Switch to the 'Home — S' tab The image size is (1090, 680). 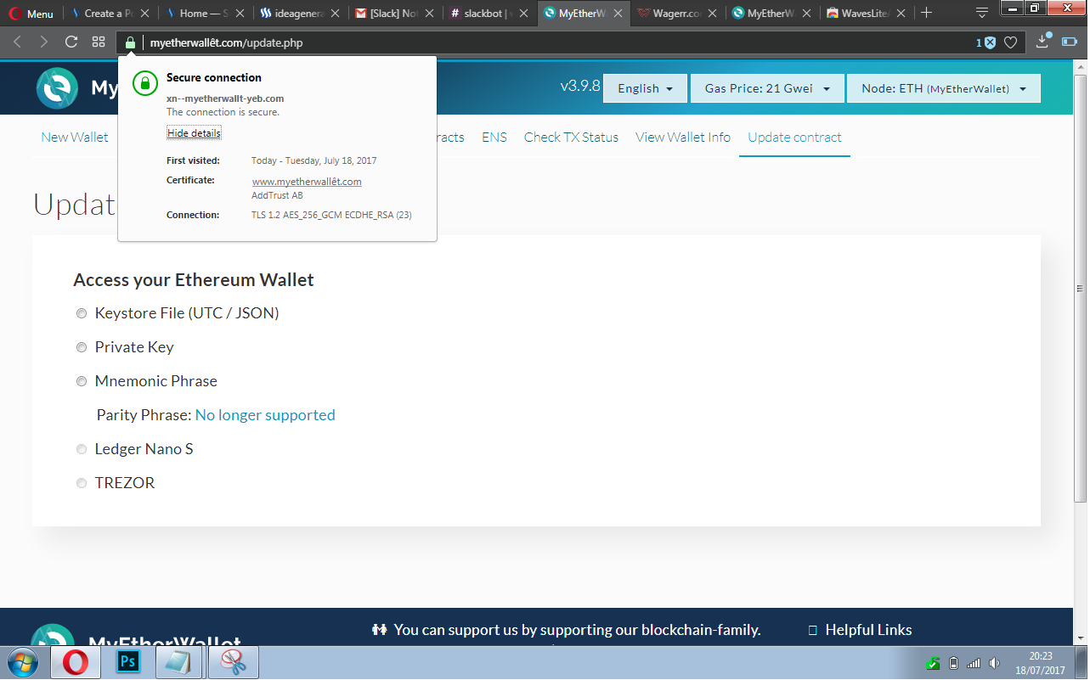[205, 14]
